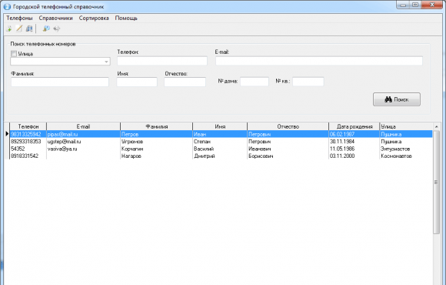Open the Сортировка menu

[94, 18]
